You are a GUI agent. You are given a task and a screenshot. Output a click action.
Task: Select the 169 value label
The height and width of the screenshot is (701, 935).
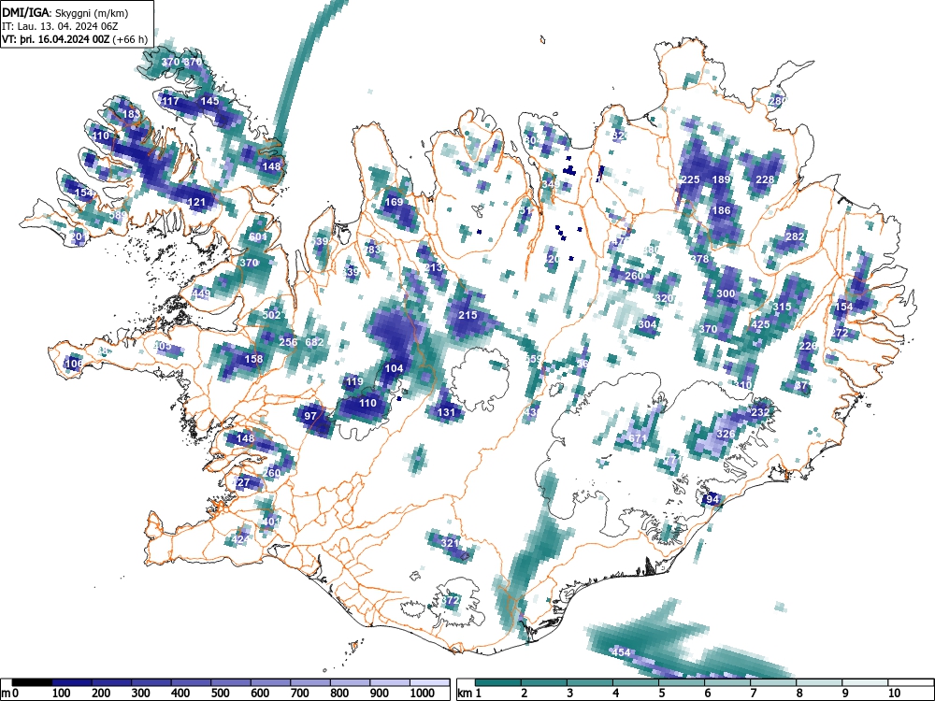point(394,202)
